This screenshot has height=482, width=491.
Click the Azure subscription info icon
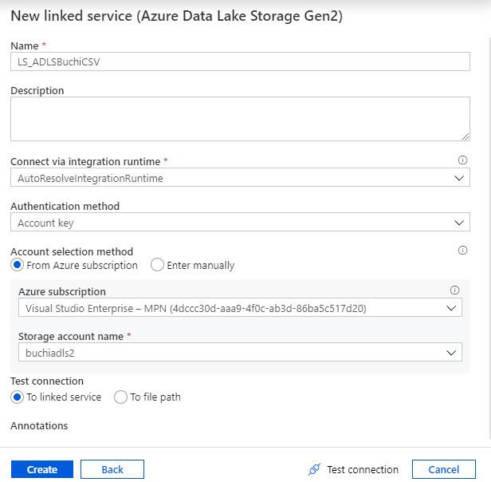[x=454, y=290]
